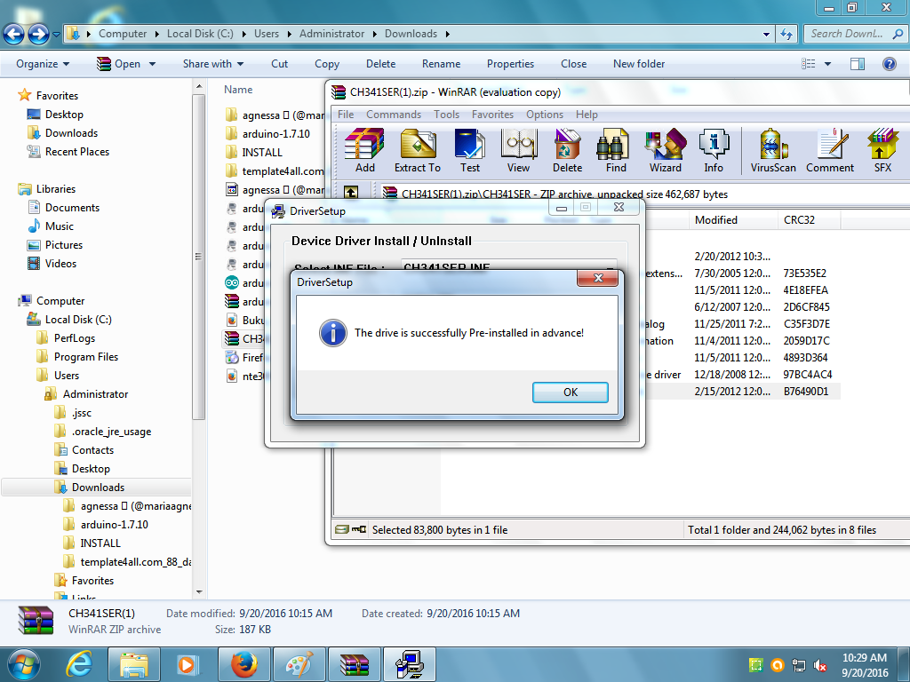910x682 pixels.
Task: Click OK in the DriverSetup message box
Action: [570, 392]
